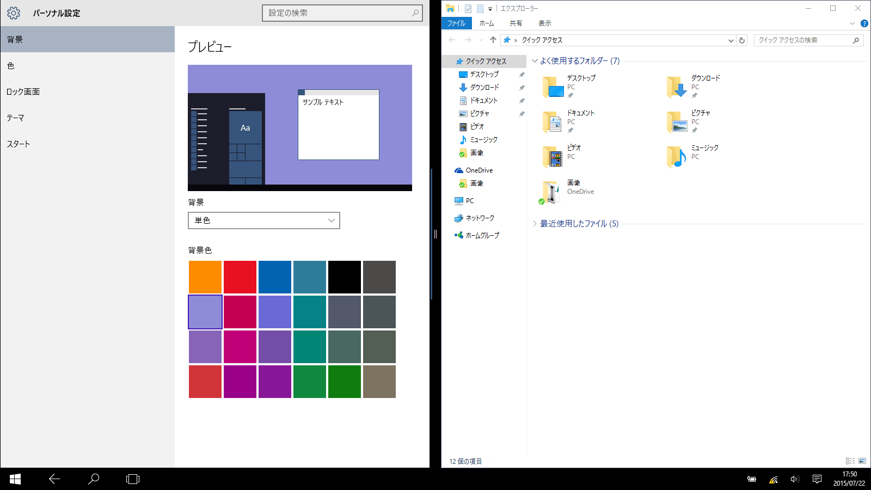Open the 表示 ribbon tab
Viewport: 871px width, 490px height.
click(545, 23)
